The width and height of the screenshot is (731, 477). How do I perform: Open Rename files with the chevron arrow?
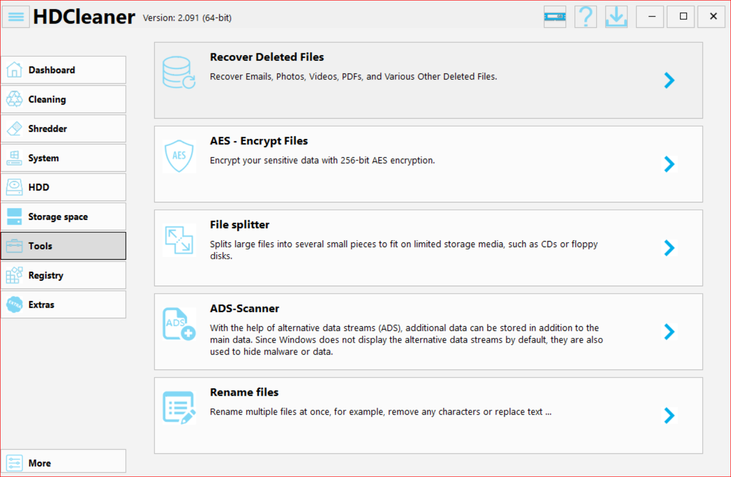coord(669,416)
